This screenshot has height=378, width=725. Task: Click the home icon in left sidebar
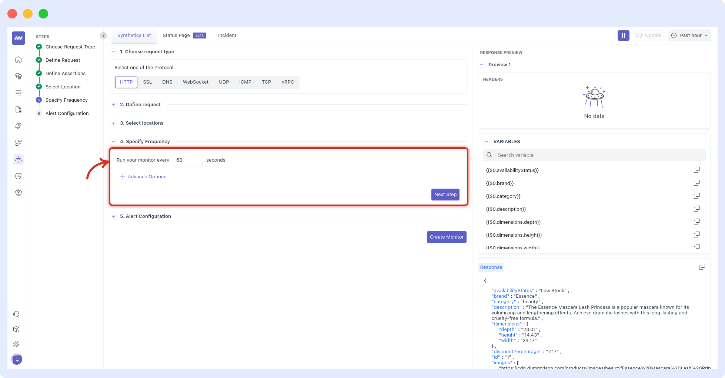pos(19,60)
